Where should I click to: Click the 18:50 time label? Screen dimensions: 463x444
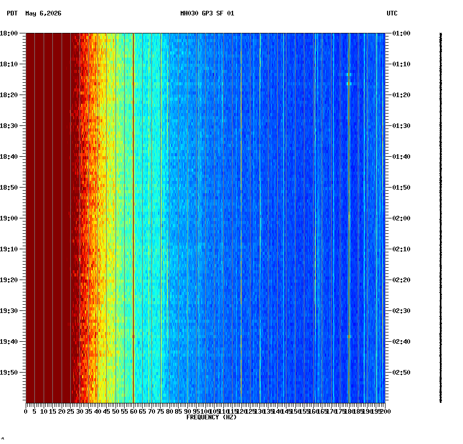(x=9, y=188)
